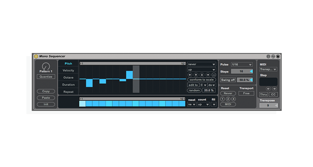The height and width of the screenshot is (167, 313).
Task: Click the conform to scale button
Action: pyautogui.click(x=202, y=80)
